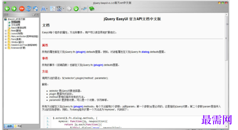Open the EasyUI更新说明 topic in the tree

[19, 28]
